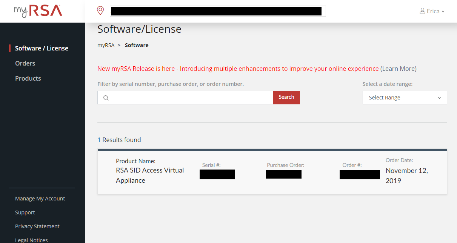The width and height of the screenshot is (457, 243).
Task: Open the Select Range chevron arrow
Action: tap(439, 98)
